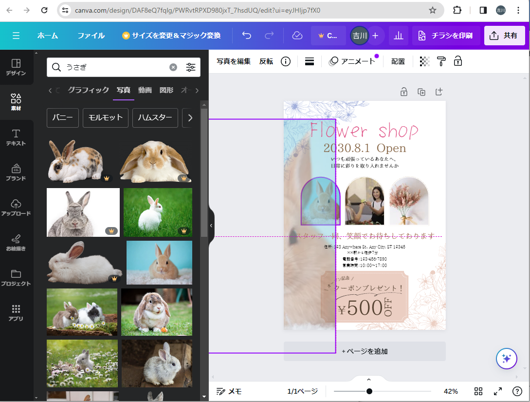The image size is (530, 402).
Task: Adjust the zoom slider handle
Action: pyautogui.click(x=369, y=391)
